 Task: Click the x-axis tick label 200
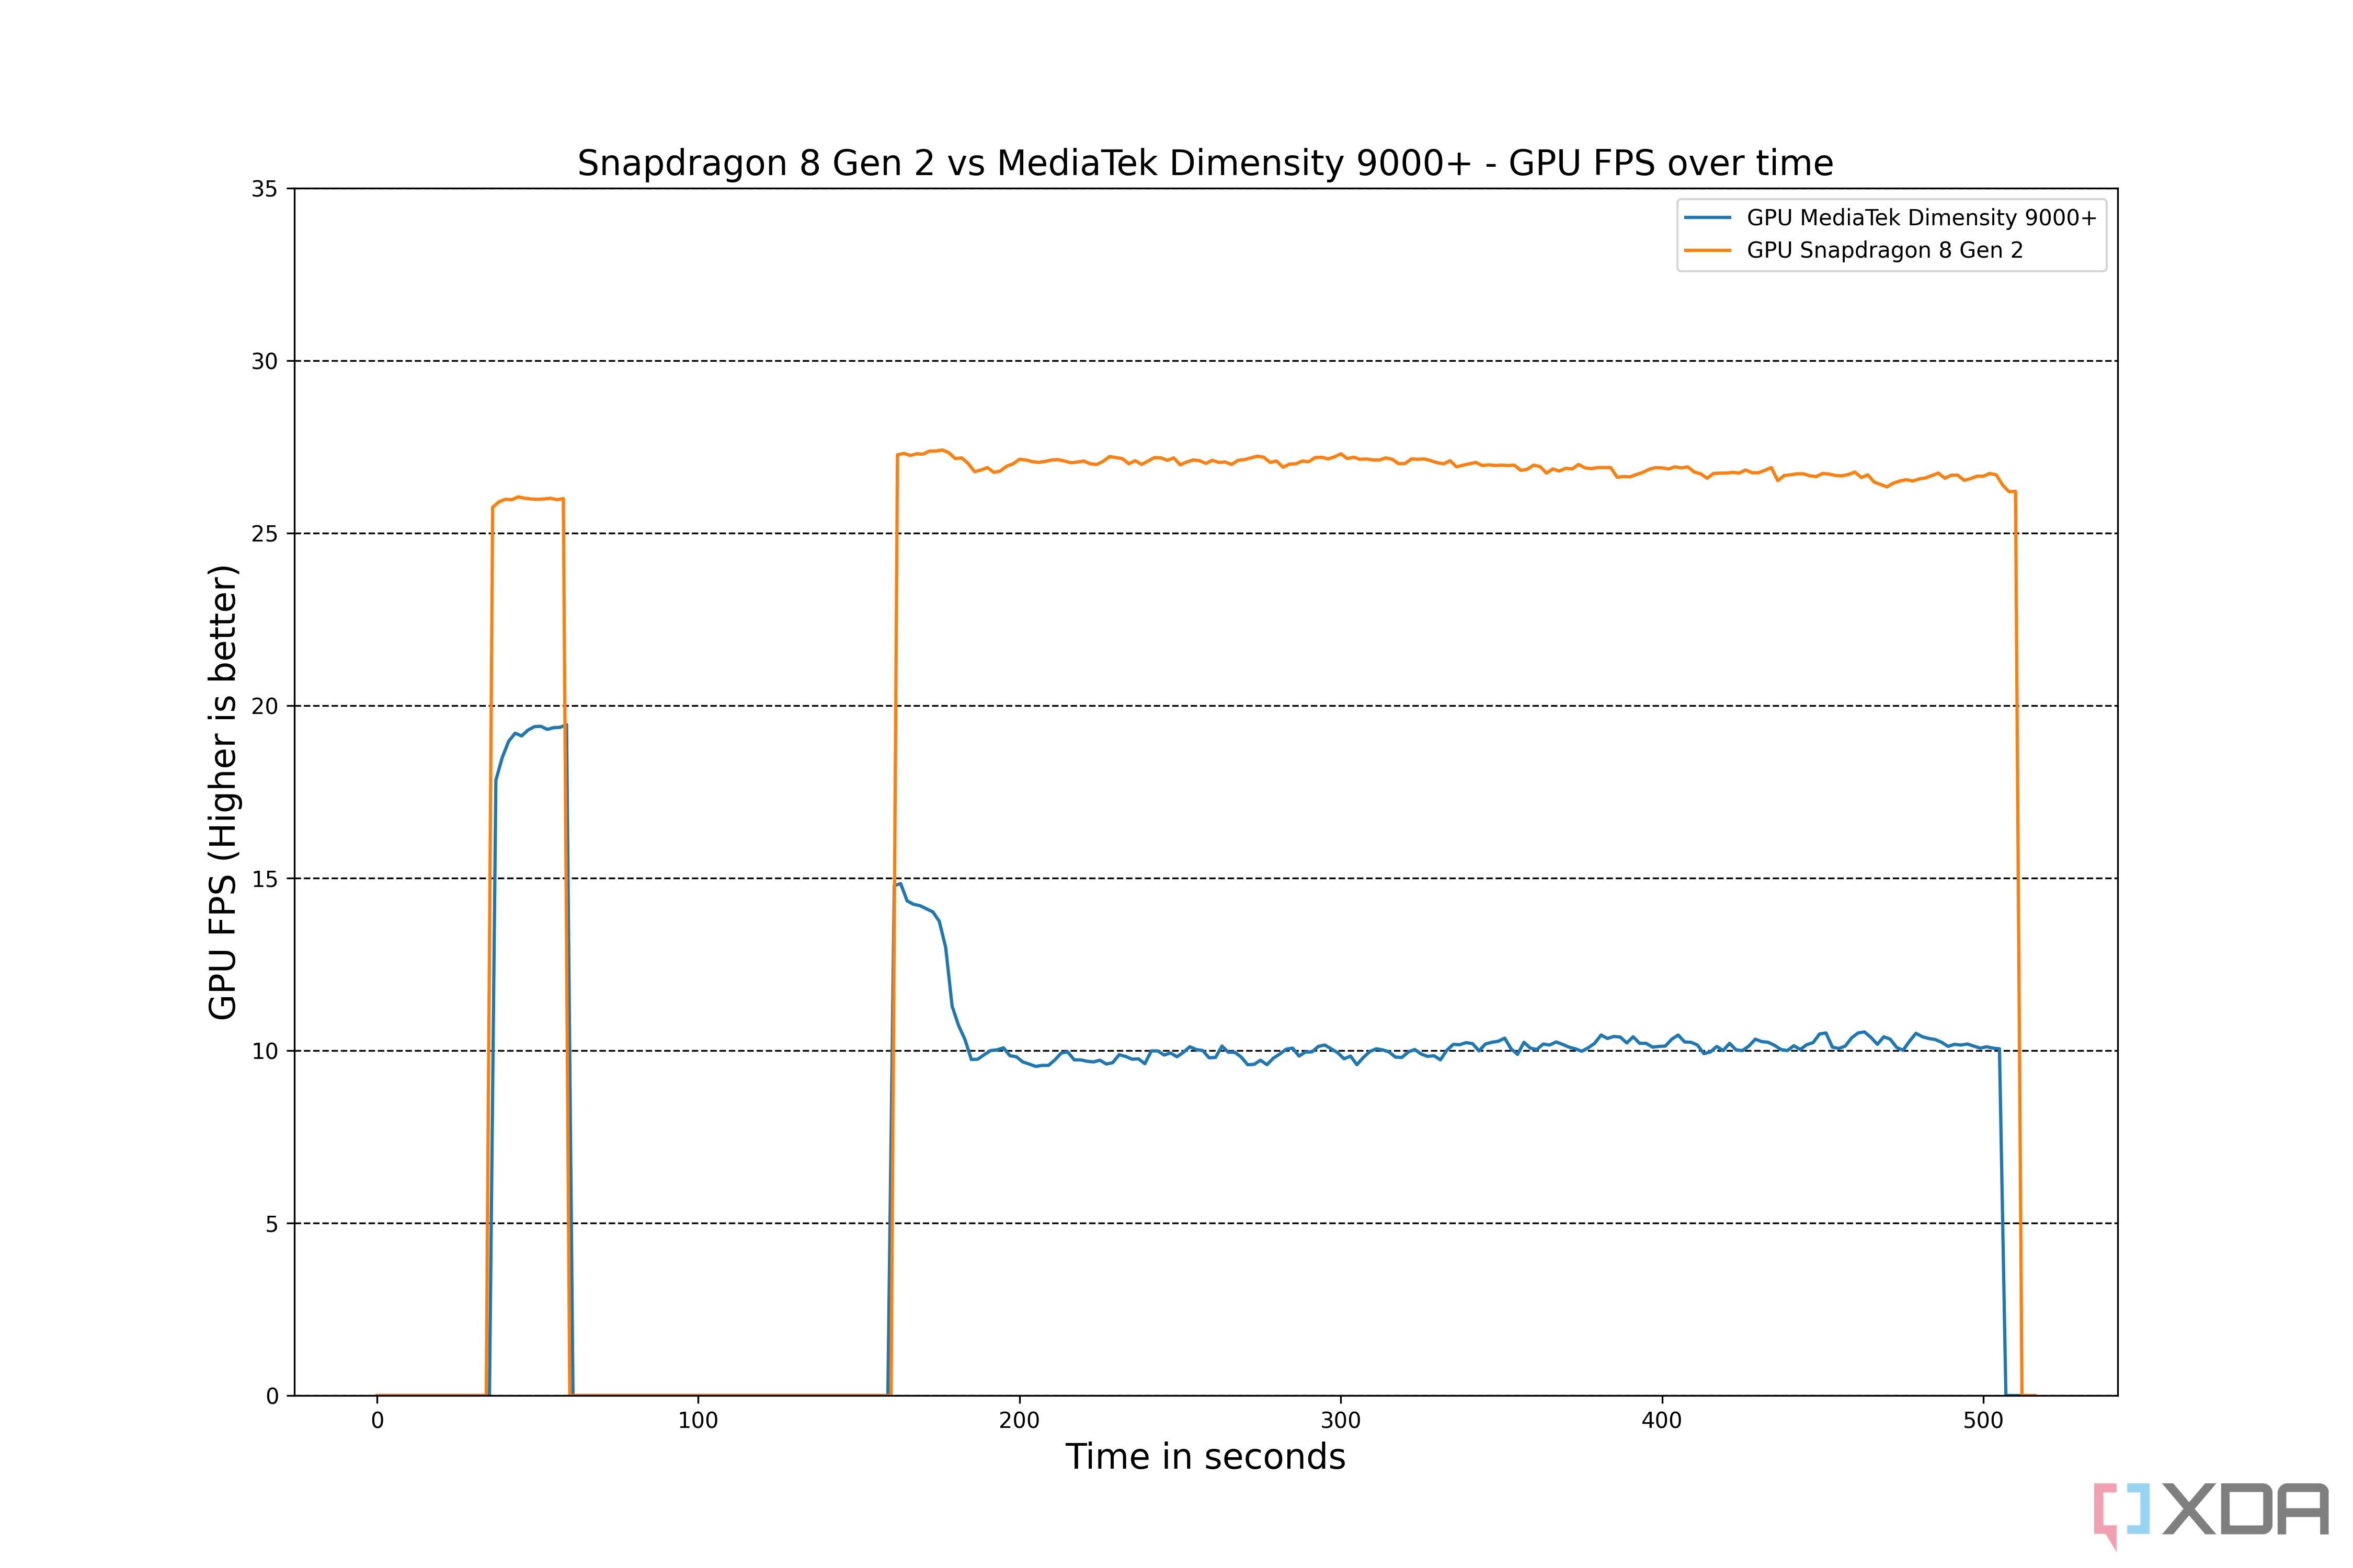1020,1421
